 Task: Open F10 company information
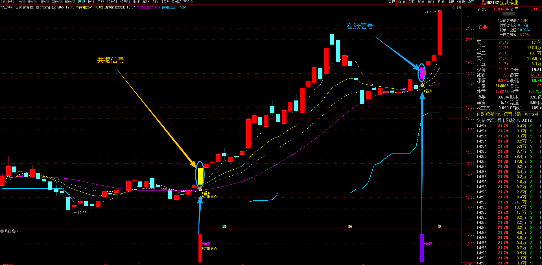click(x=441, y=2)
